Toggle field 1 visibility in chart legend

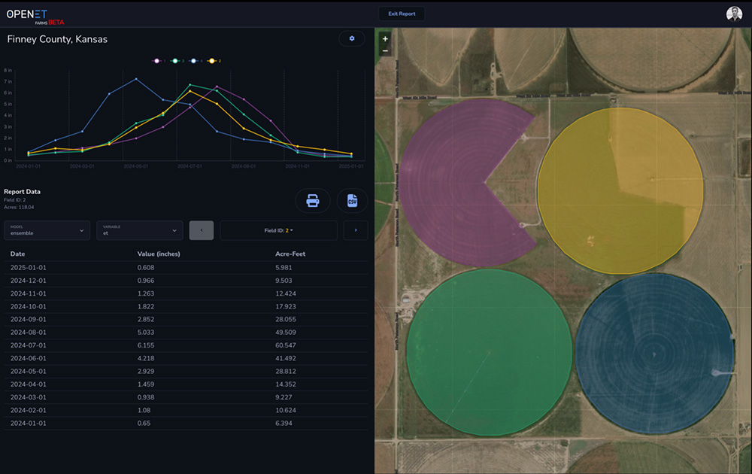click(158, 59)
